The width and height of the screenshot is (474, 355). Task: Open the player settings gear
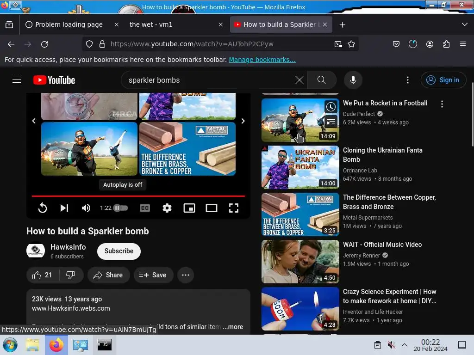click(167, 208)
